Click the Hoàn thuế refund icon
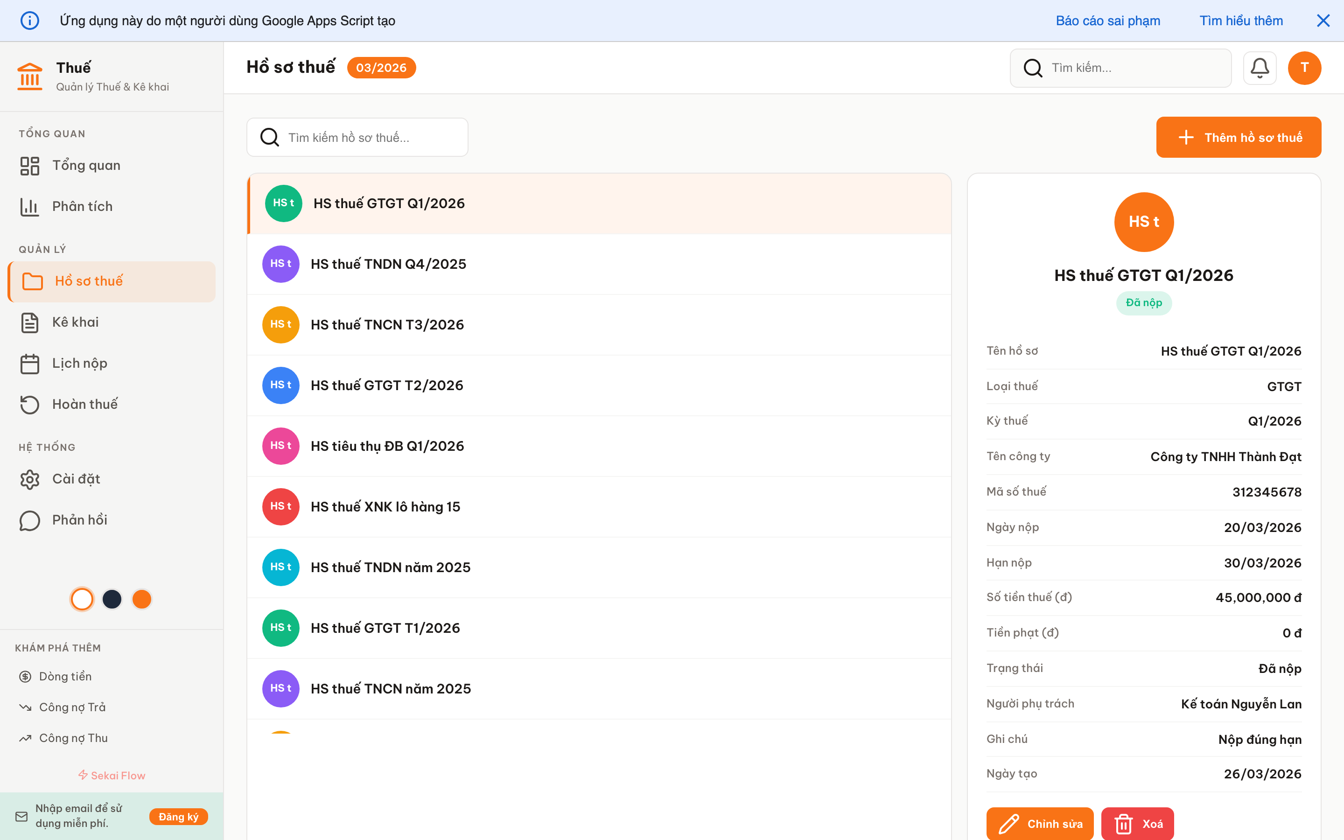1344x840 pixels. [30, 405]
